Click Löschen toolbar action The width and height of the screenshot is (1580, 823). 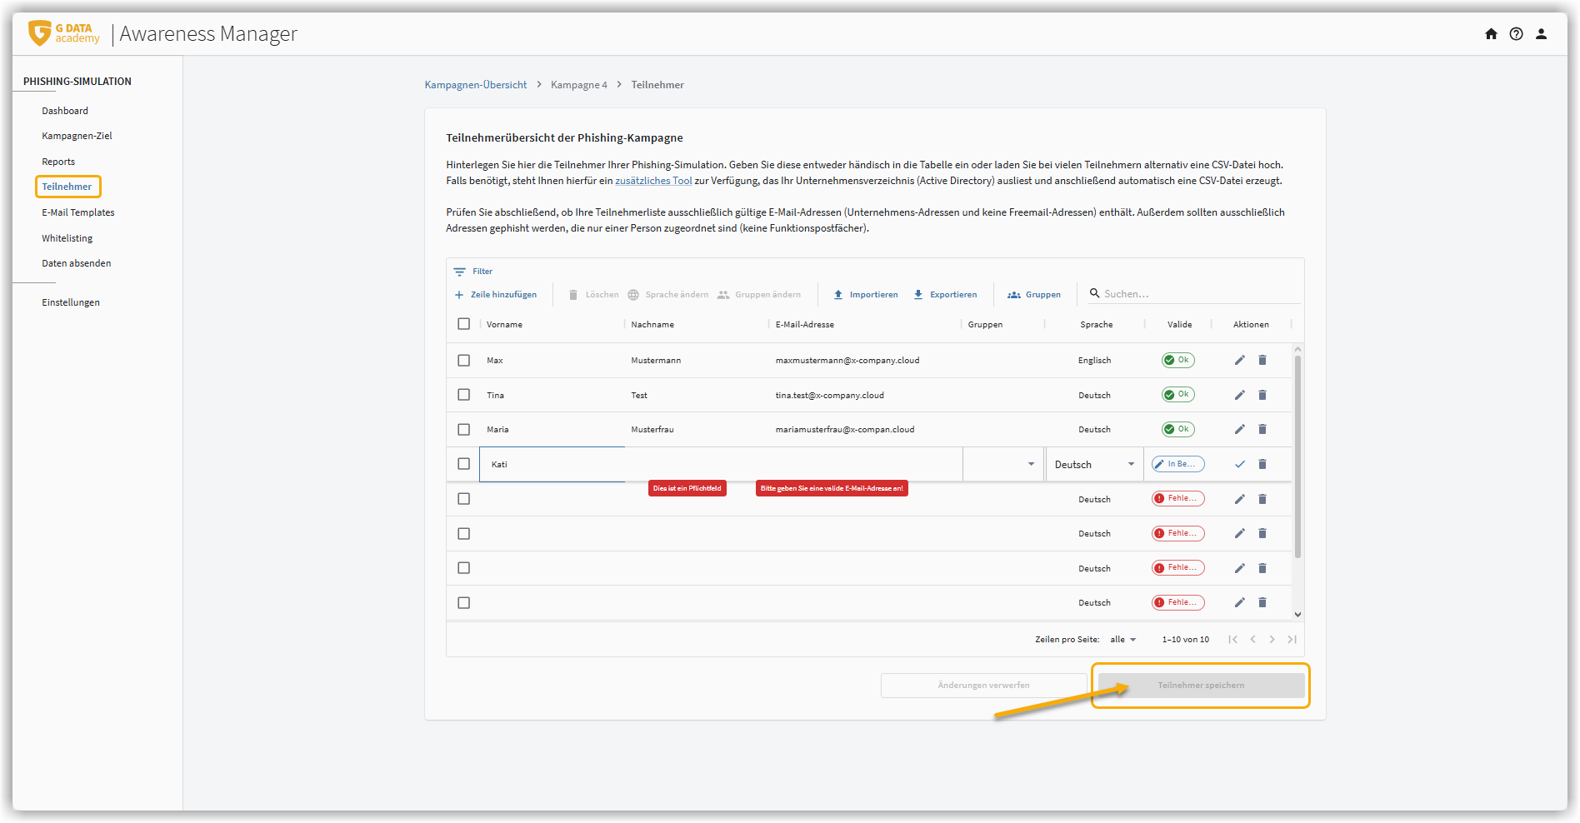[x=593, y=295]
